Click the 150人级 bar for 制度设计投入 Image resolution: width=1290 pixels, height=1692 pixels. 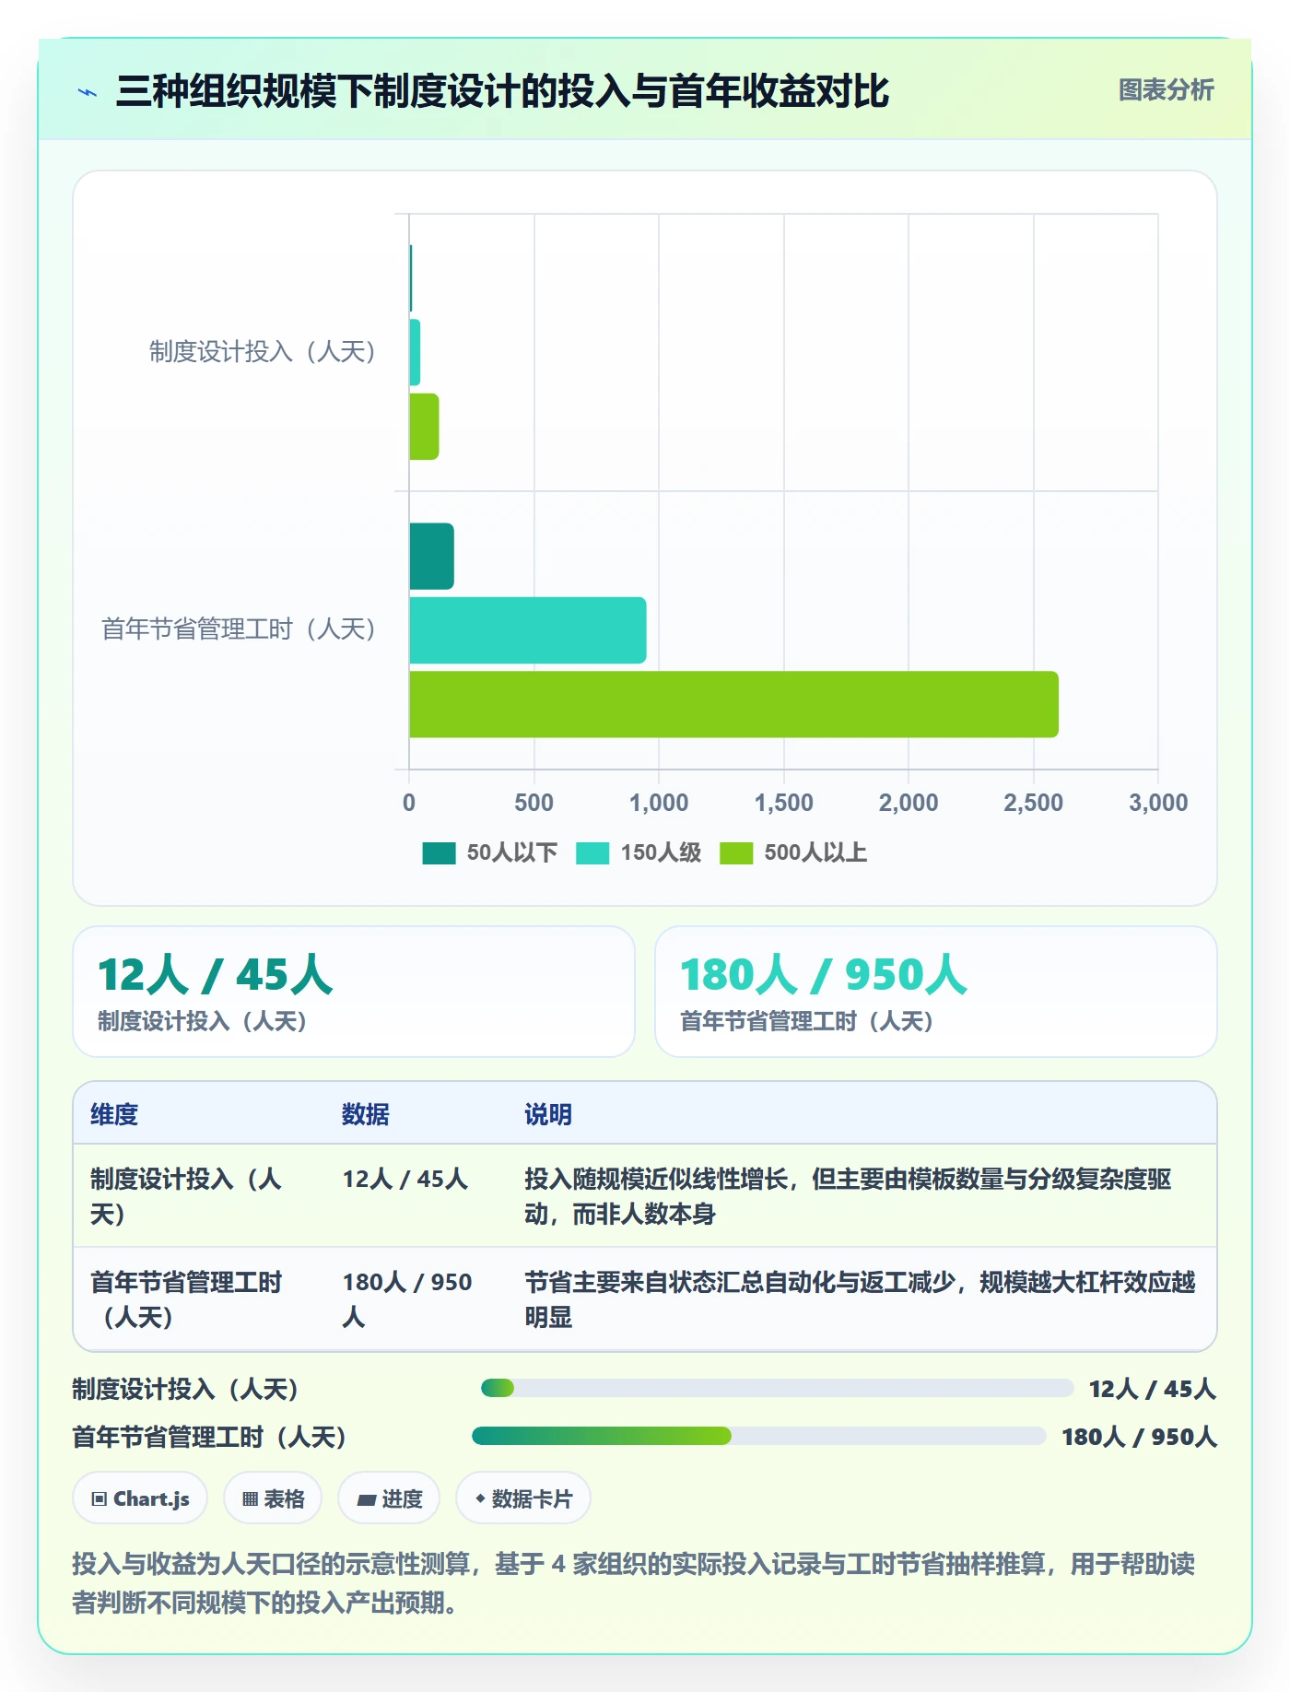coord(415,353)
